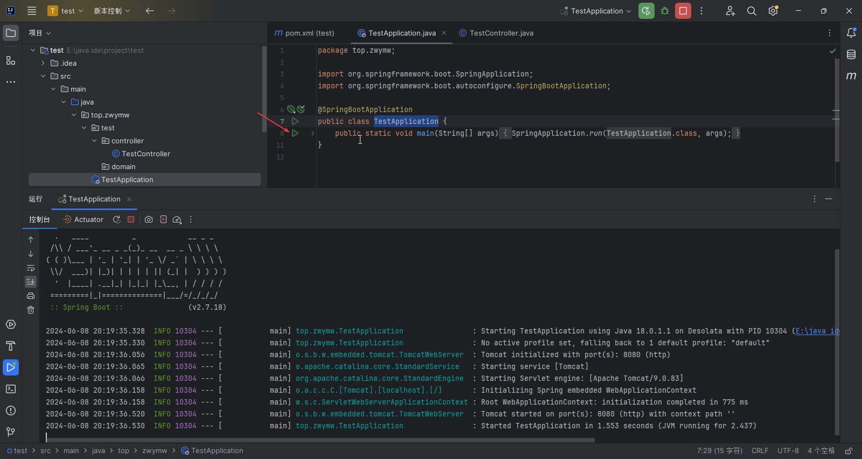Navigate back with the left arrow
862x459 pixels.
coord(150,11)
